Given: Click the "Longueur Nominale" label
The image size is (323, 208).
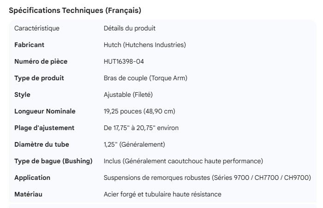Looking at the screenshot, I should (x=45, y=112).
